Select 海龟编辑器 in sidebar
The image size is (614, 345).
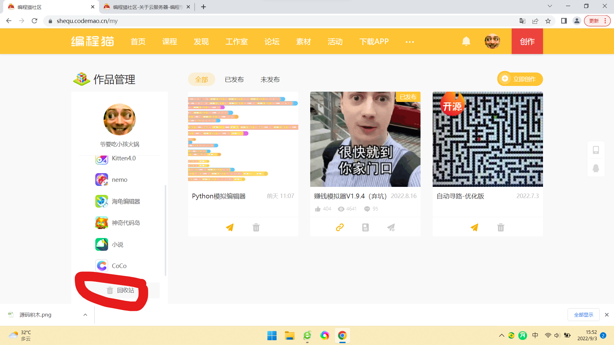tap(118, 202)
